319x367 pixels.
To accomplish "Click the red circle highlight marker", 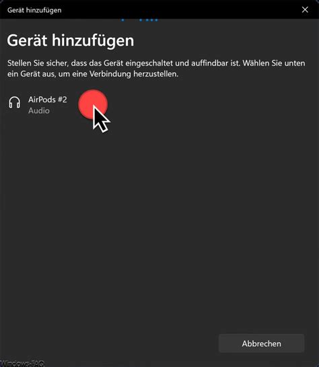I will coord(93,104).
